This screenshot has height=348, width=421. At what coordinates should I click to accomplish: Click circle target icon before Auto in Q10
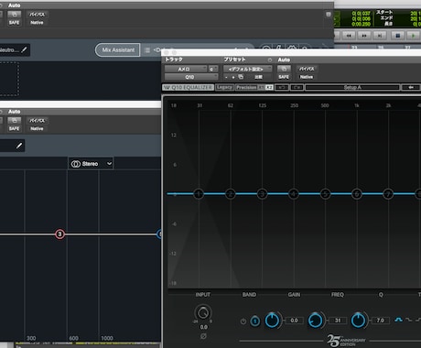[270, 60]
